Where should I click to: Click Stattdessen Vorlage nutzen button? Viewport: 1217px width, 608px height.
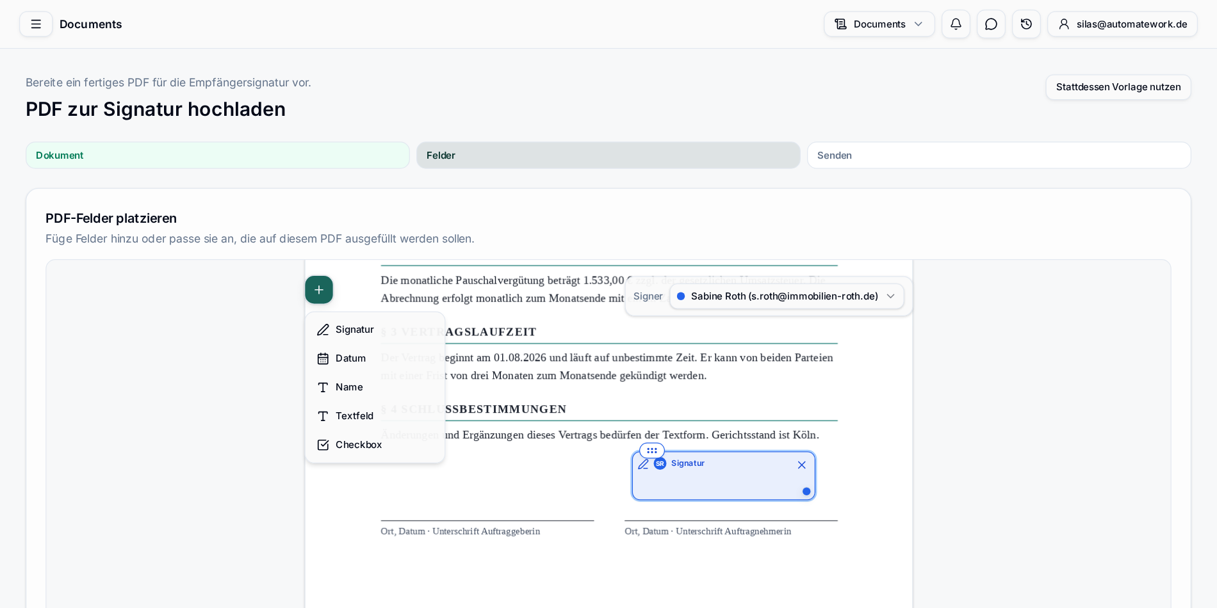coord(1118,87)
